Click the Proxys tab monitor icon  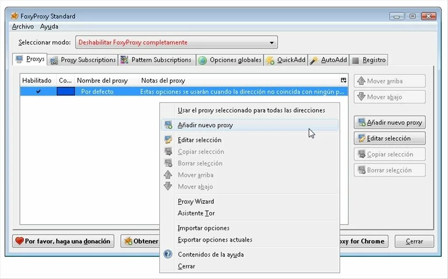pyautogui.click(x=19, y=59)
